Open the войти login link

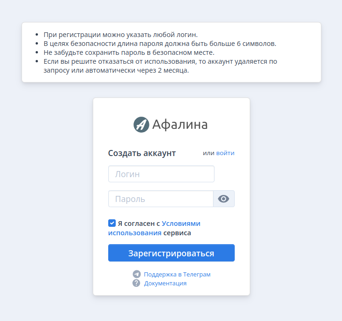[225, 153]
